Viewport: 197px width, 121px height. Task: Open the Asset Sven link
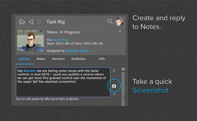tap(60, 40)
